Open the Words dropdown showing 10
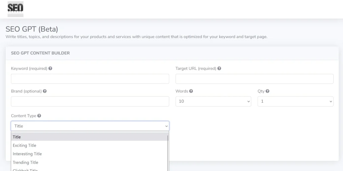This screenshot has width=343, height=171. click(x=213, y=102)
